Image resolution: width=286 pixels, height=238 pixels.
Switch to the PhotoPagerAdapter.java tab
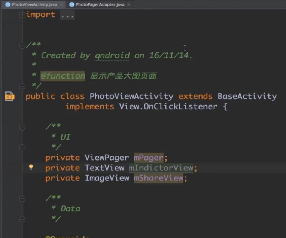100,4
